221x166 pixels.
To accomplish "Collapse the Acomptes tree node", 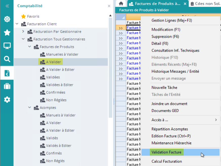I will tap(30, 108).
